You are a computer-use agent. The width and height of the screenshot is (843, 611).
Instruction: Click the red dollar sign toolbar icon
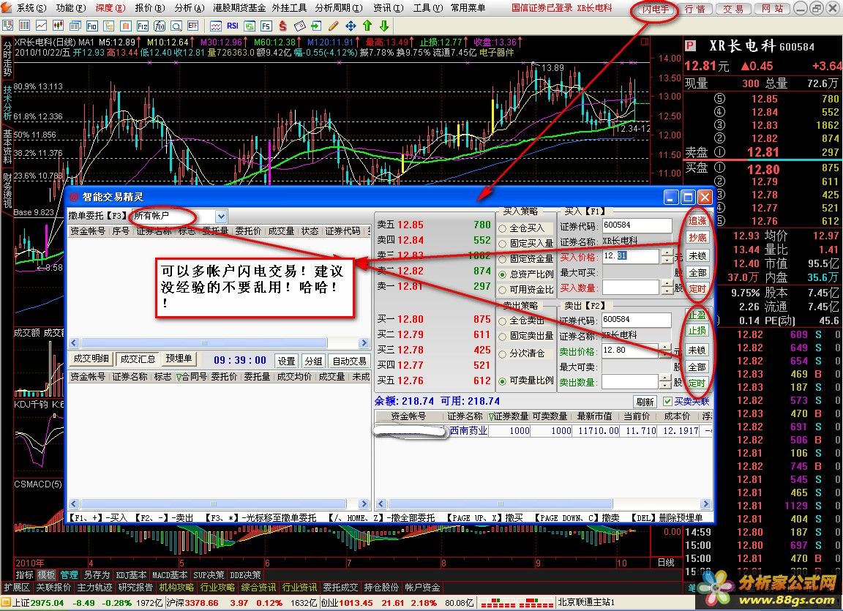282,26
